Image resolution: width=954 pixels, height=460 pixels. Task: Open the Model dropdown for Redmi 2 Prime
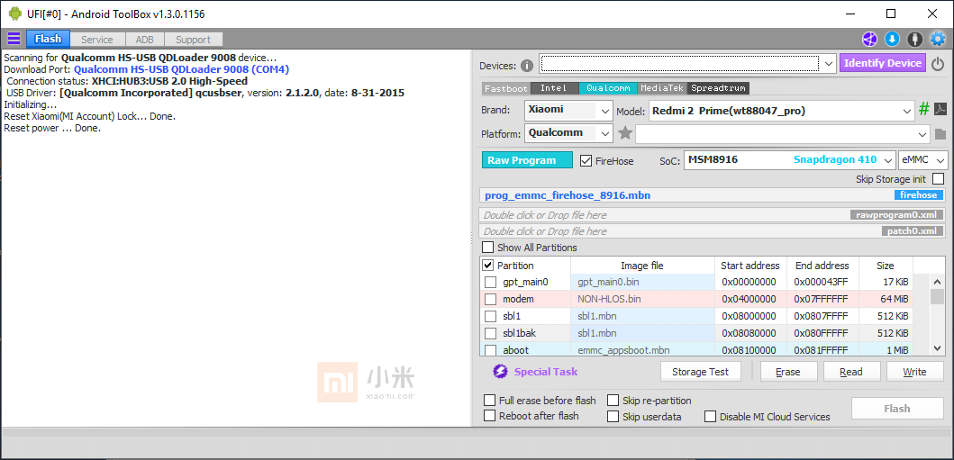909,112
